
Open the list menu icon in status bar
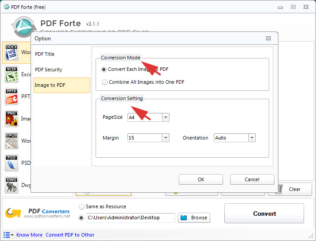click(8, 235)
